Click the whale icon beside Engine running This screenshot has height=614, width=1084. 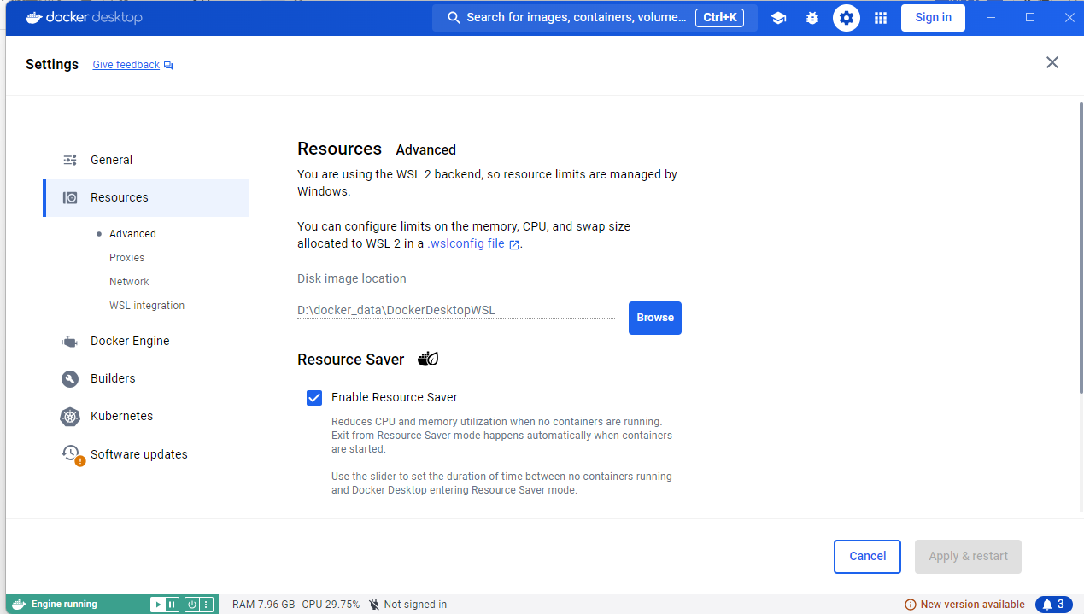coord(19,604)
